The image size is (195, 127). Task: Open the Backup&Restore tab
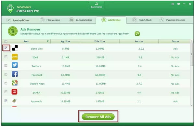point(81,20)
